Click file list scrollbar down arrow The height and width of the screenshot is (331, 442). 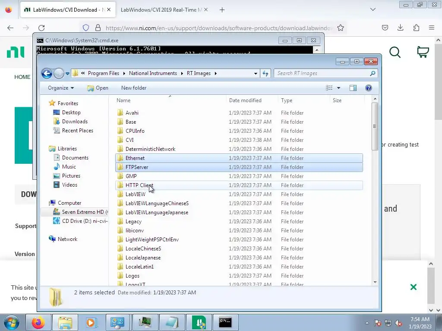coord(375,282)
